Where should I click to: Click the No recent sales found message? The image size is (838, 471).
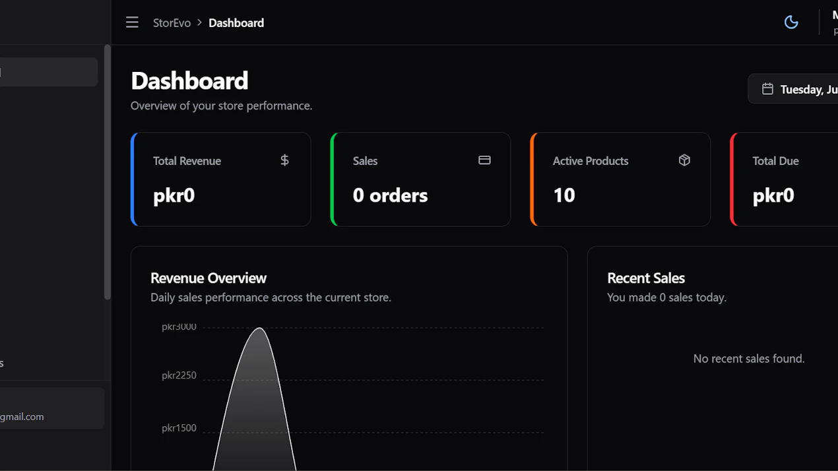click(x=749, y=359)
